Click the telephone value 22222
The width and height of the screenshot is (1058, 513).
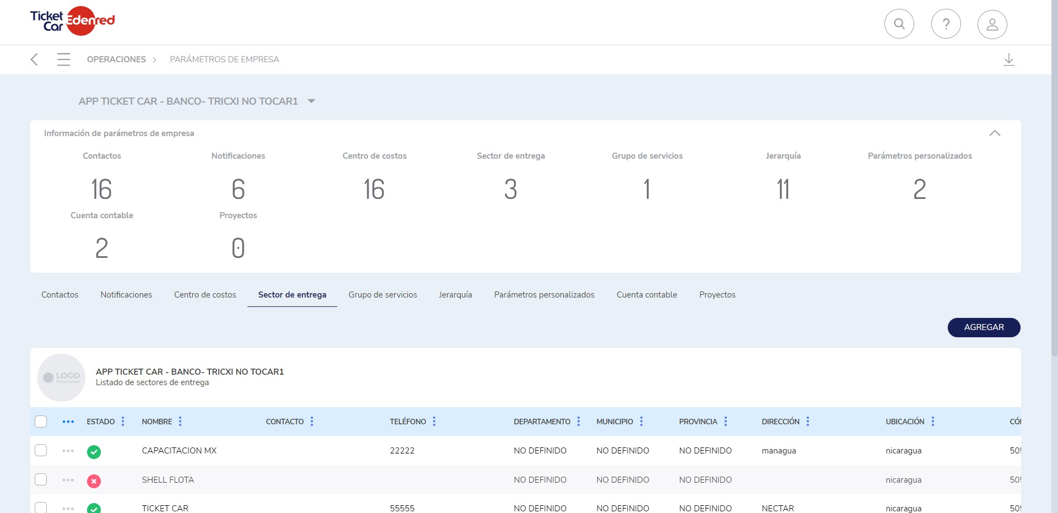click(x=402, y=451)
